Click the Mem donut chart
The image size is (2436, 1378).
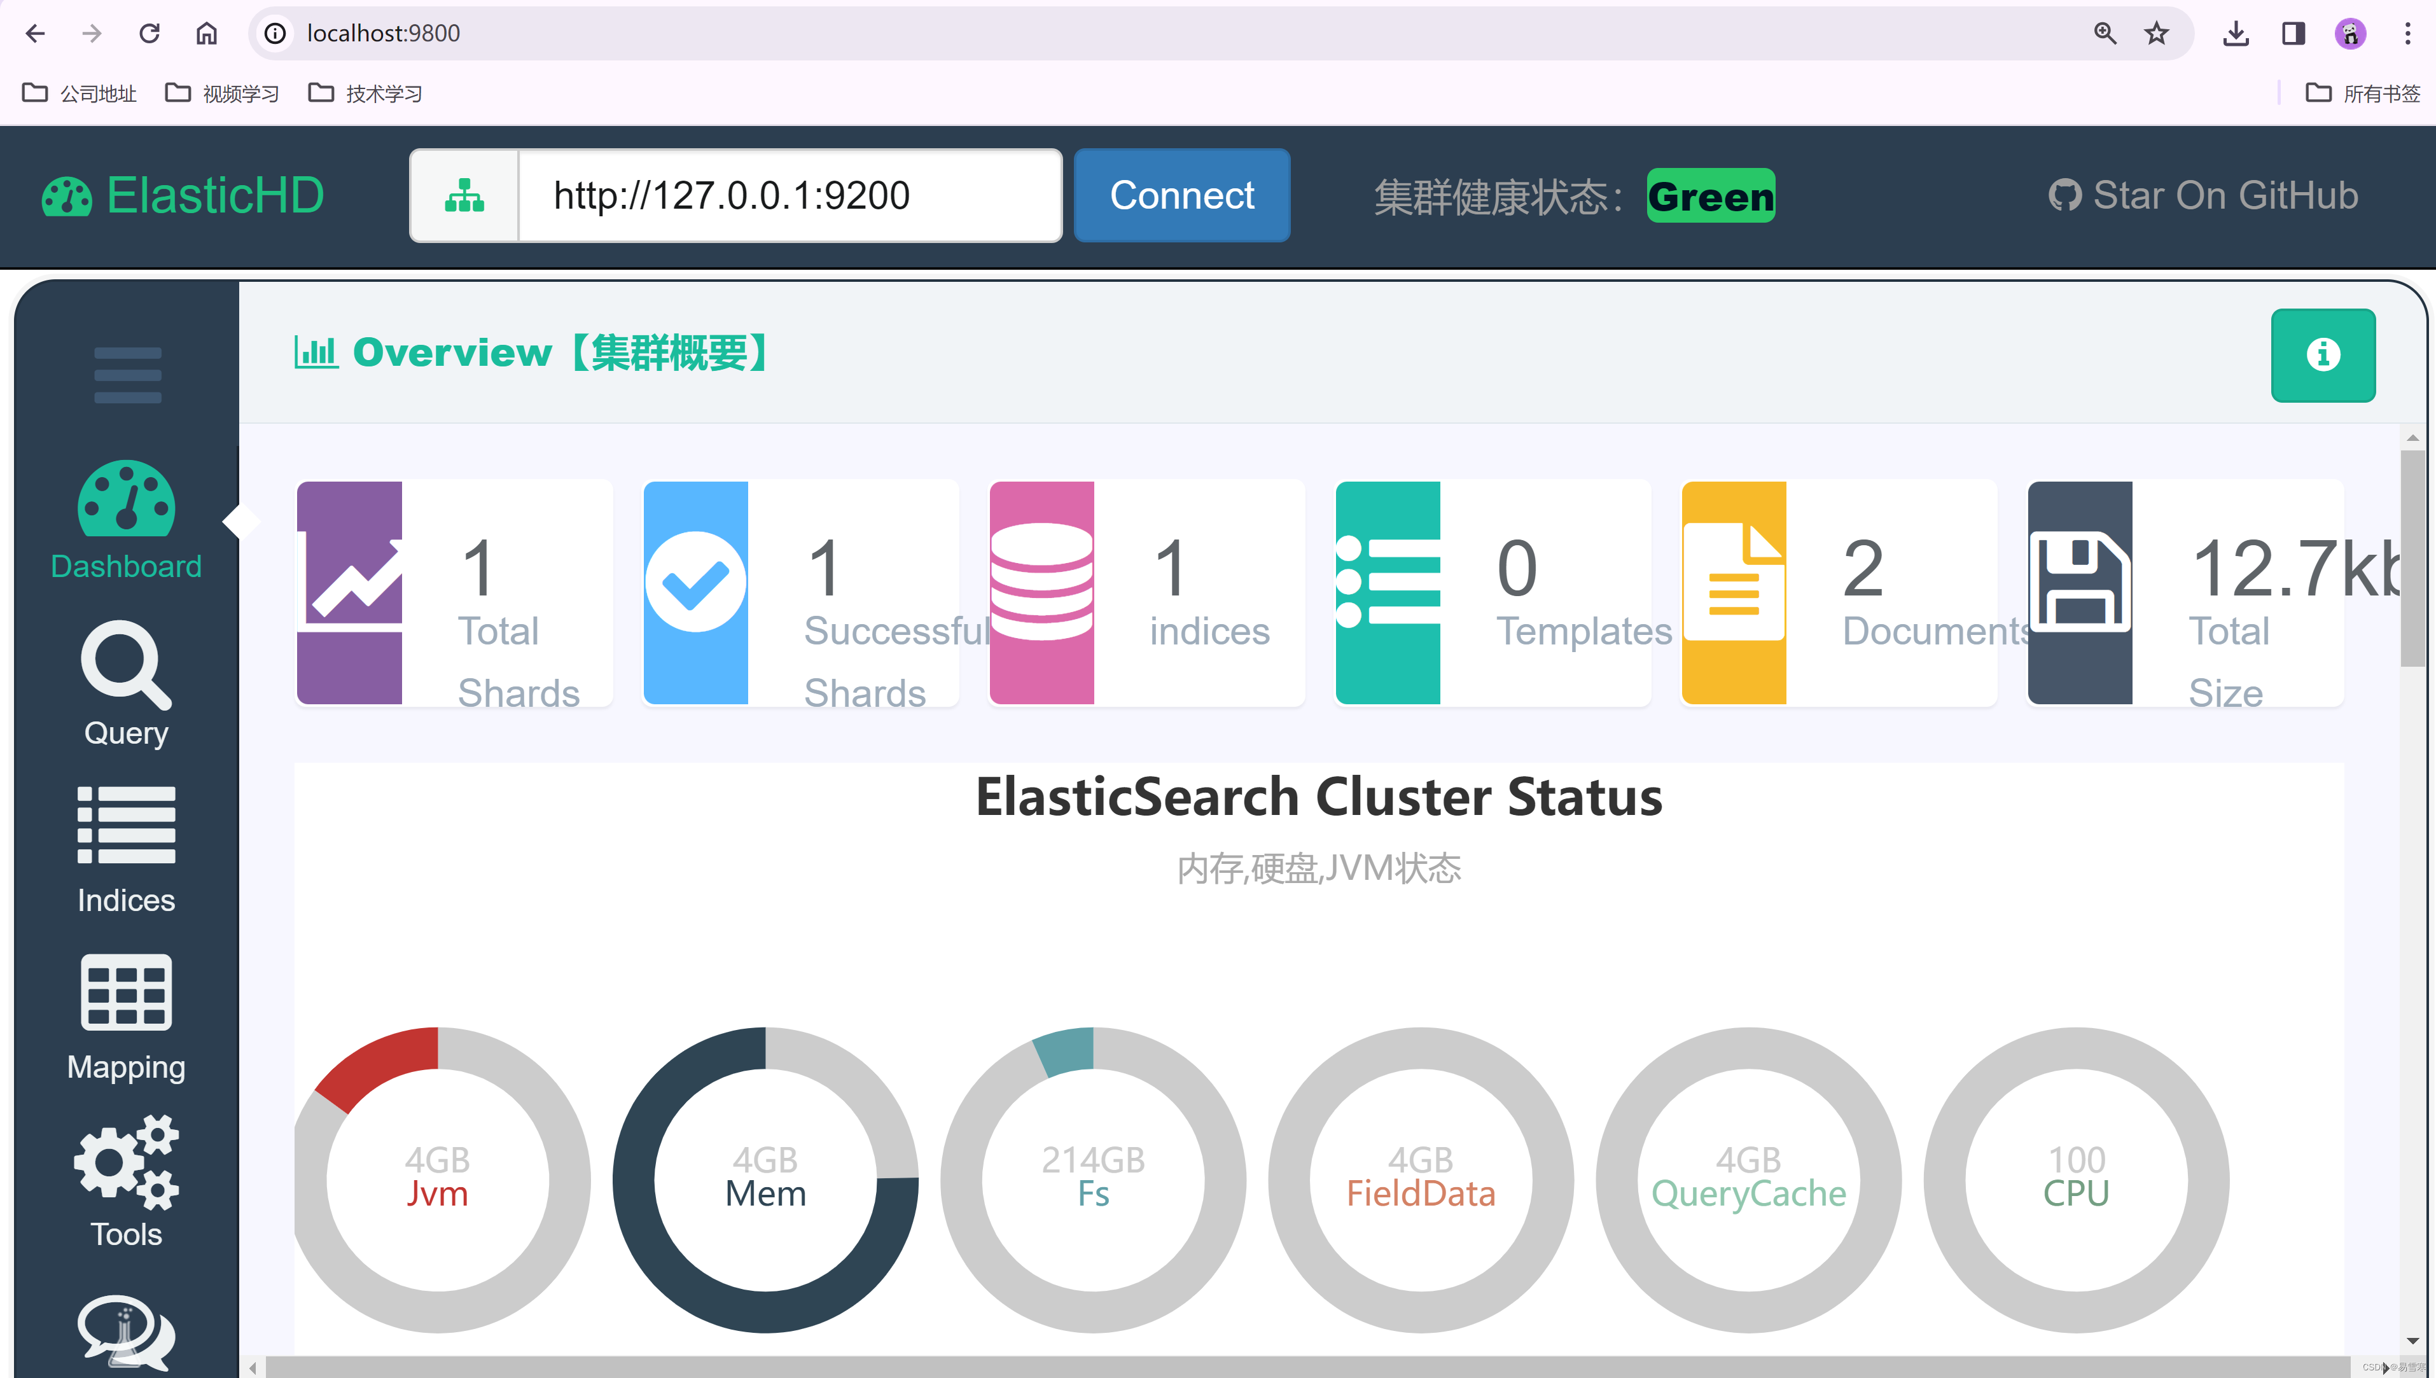pyautogui.click(x=765, y=1180)
